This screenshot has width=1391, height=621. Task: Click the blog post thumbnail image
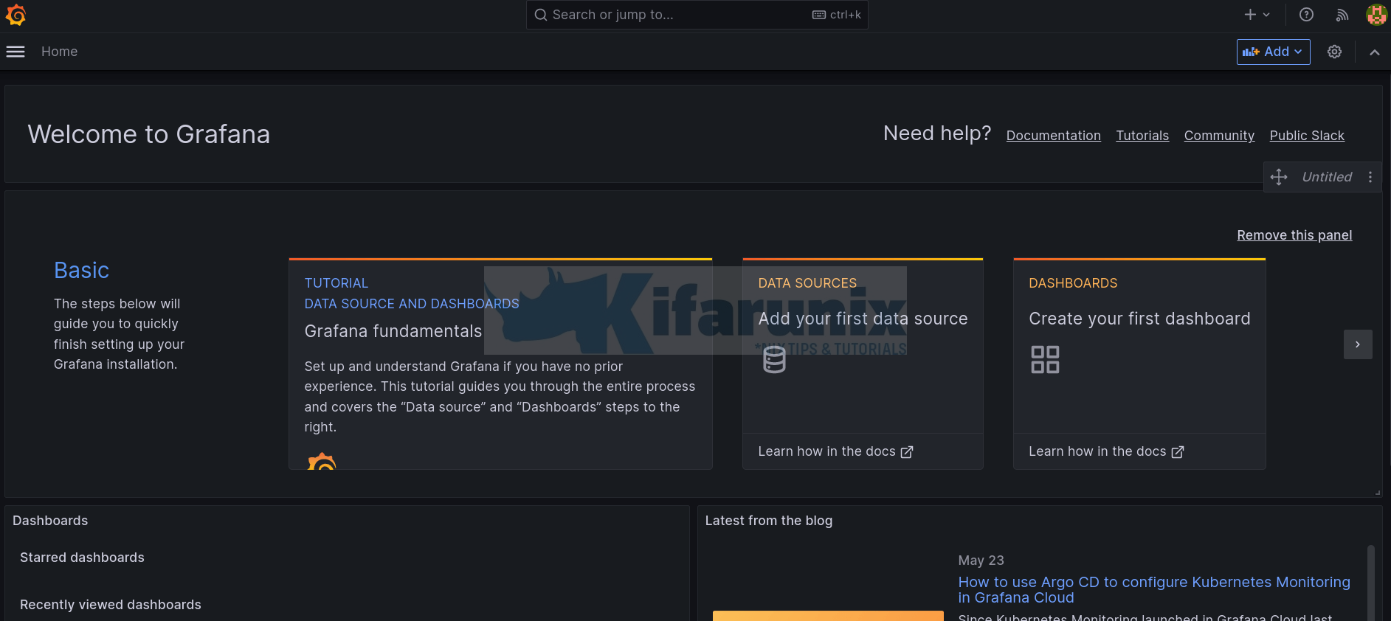[x=828, y=616]
